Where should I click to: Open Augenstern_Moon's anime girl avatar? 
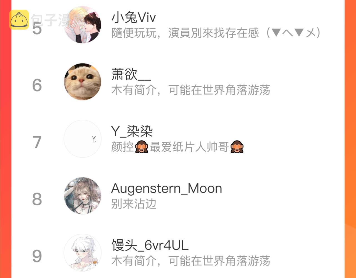click(83, 196)
